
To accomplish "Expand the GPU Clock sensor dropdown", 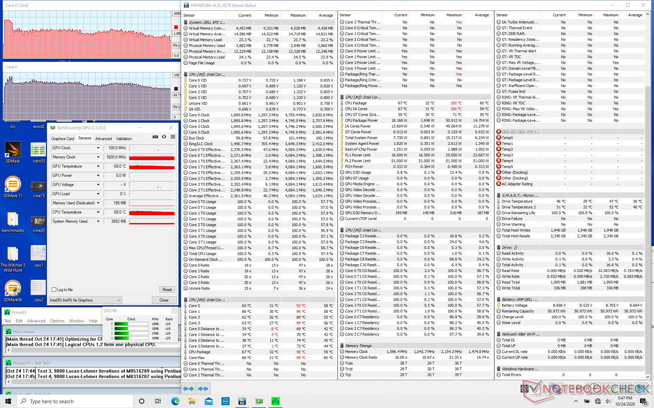I will pyautogui.click(x=98, y=148).
